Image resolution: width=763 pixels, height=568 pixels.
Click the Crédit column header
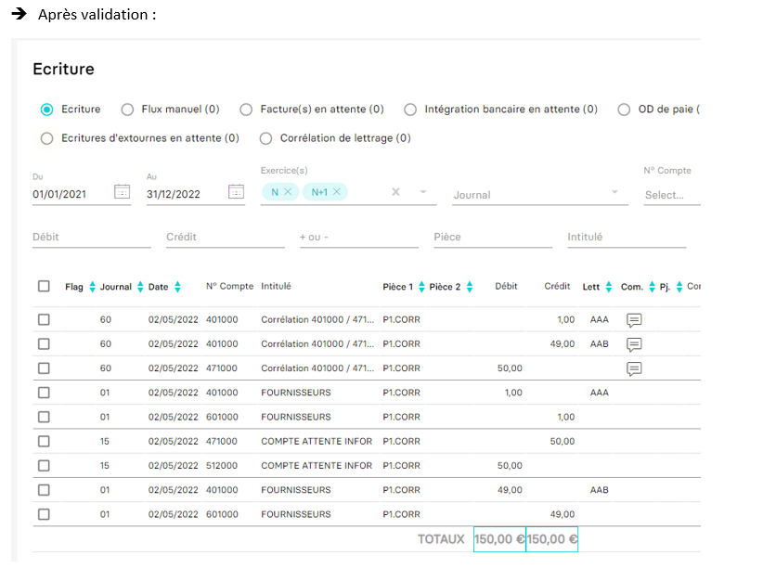557,286
